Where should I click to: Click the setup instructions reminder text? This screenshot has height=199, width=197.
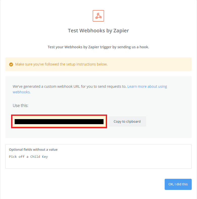click(61, 64)
